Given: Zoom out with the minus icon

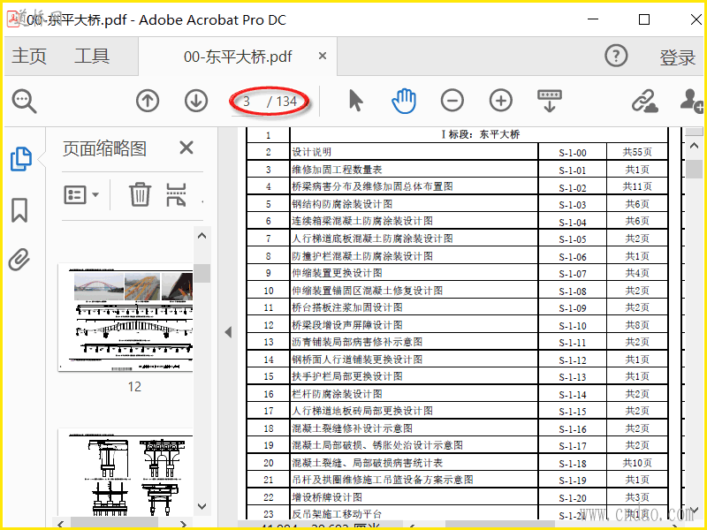Looking at the screenshot, I should point(452,100).
